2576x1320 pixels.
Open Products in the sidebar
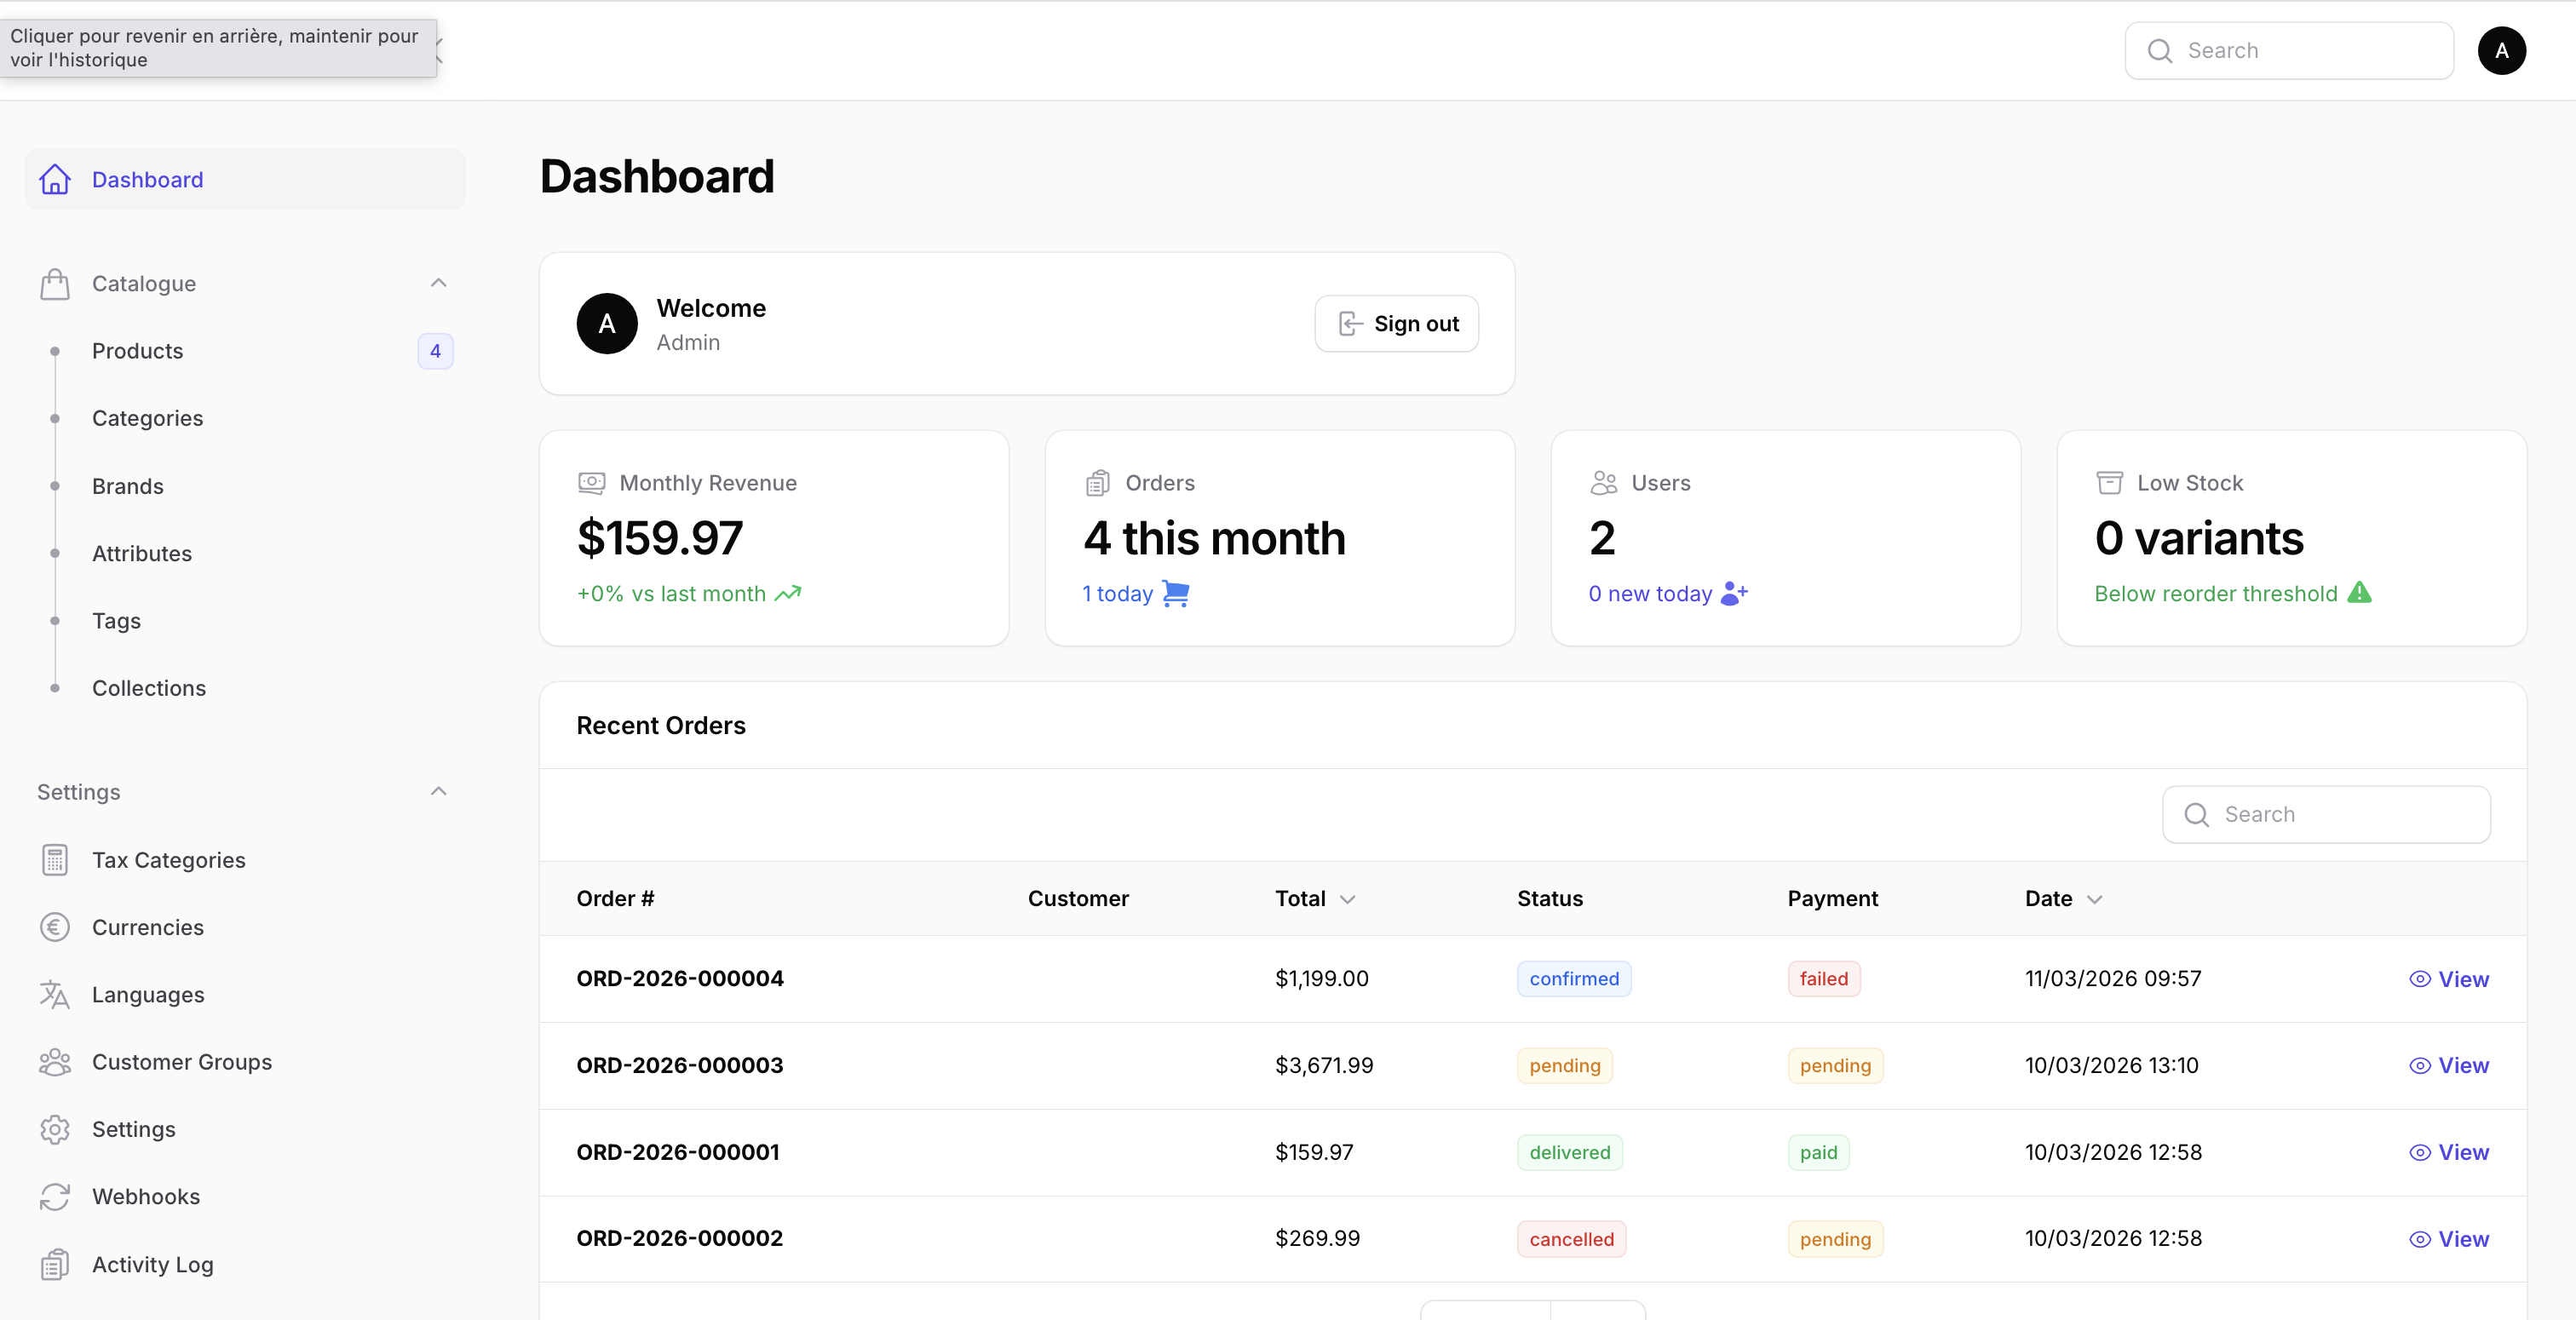[138, 351]
